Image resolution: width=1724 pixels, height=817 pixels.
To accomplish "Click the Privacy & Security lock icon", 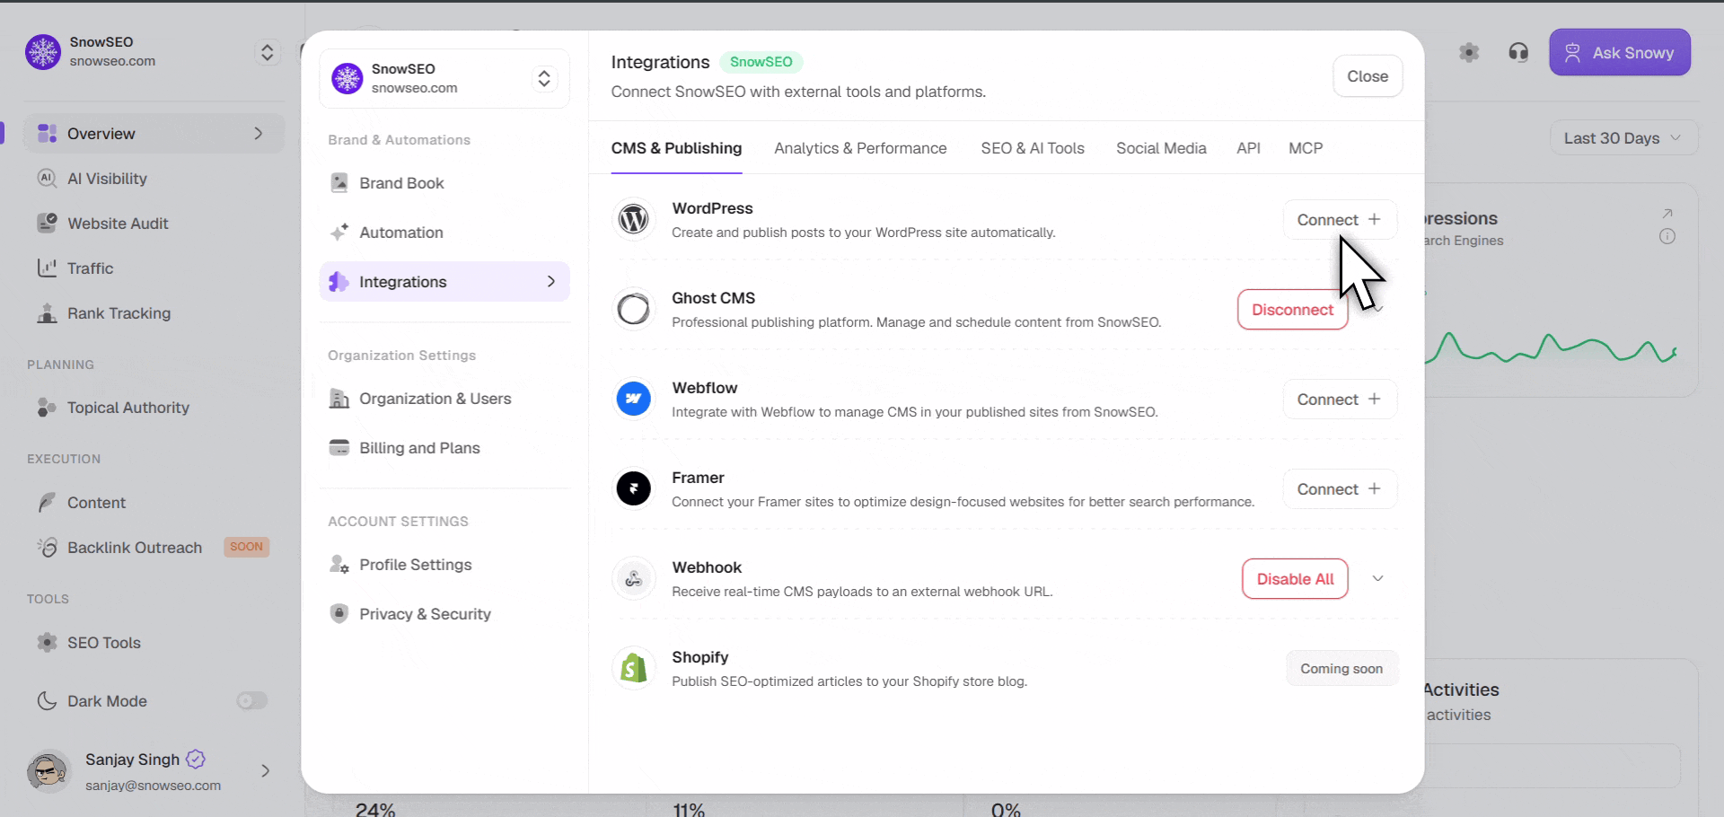I will [339, 614].
